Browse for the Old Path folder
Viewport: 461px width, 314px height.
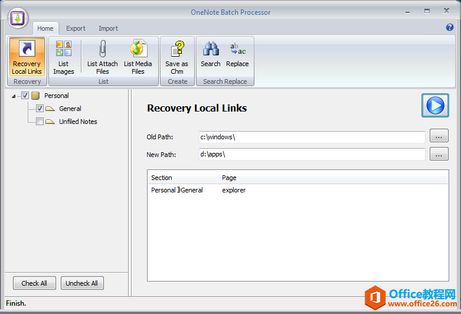click(439, 137)
